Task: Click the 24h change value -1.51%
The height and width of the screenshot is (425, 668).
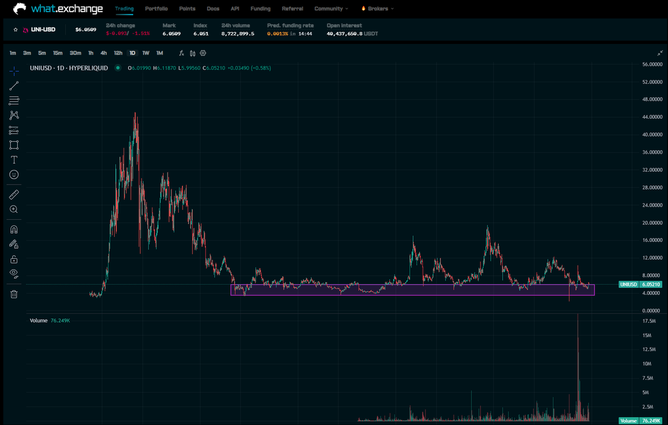Action: point(141,33)
